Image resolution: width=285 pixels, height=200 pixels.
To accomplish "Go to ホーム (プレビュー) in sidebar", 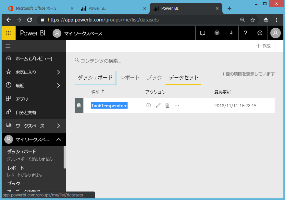I will 34,59.
